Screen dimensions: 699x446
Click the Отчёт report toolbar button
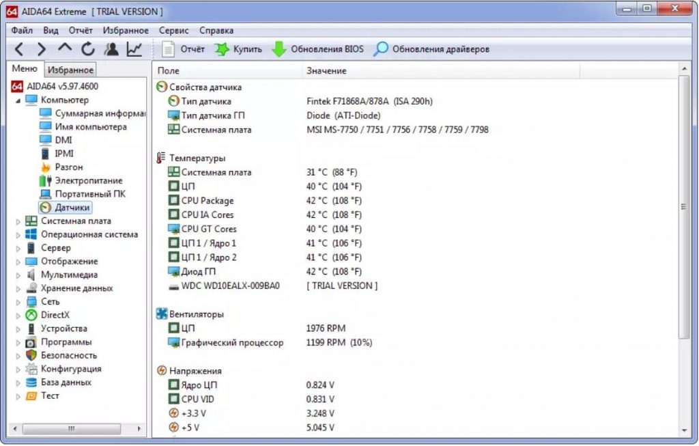click(183, 49)
